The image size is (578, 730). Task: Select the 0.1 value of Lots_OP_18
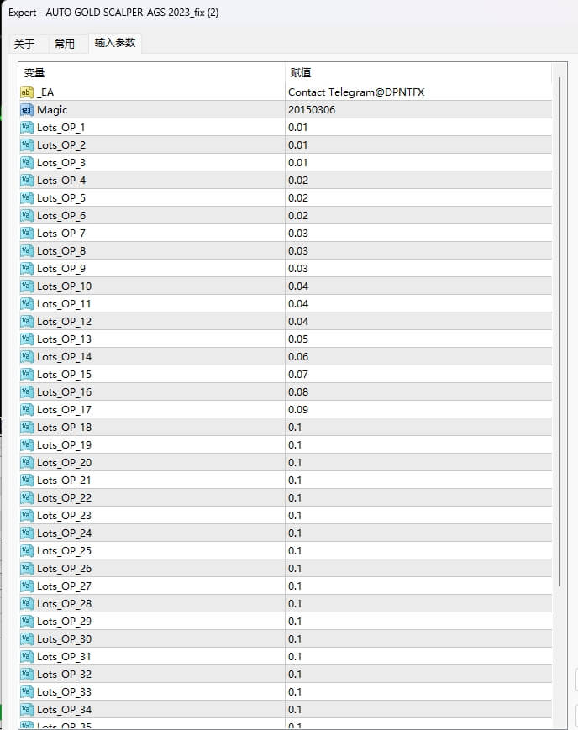tap(295, 428)
